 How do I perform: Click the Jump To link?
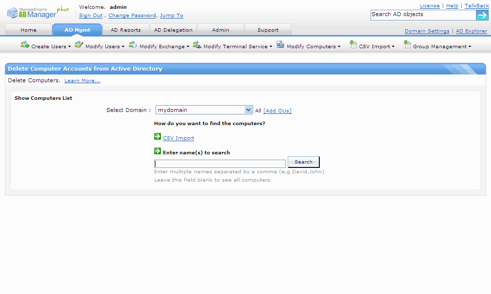[x=172, y=15]
